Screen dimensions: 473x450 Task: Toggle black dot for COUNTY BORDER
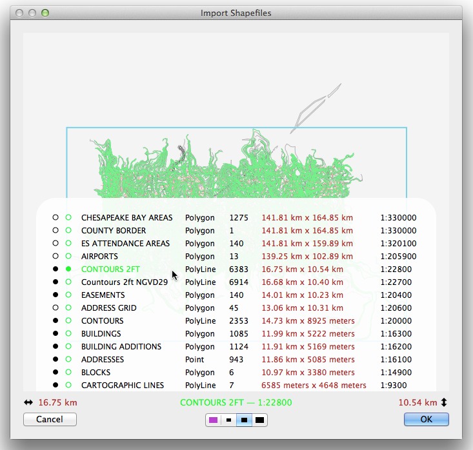(55, 230)
